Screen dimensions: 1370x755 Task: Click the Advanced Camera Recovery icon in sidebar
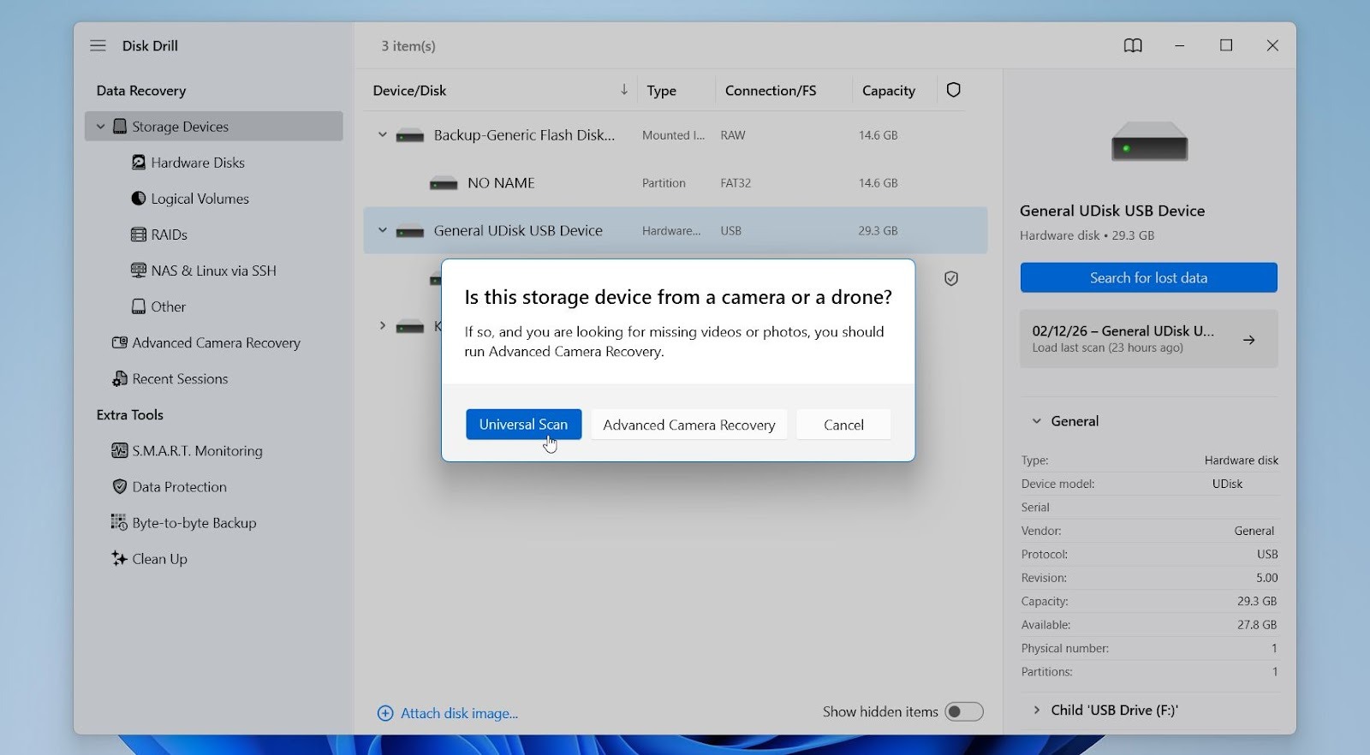pyautogui.click(x=120, y=342)
